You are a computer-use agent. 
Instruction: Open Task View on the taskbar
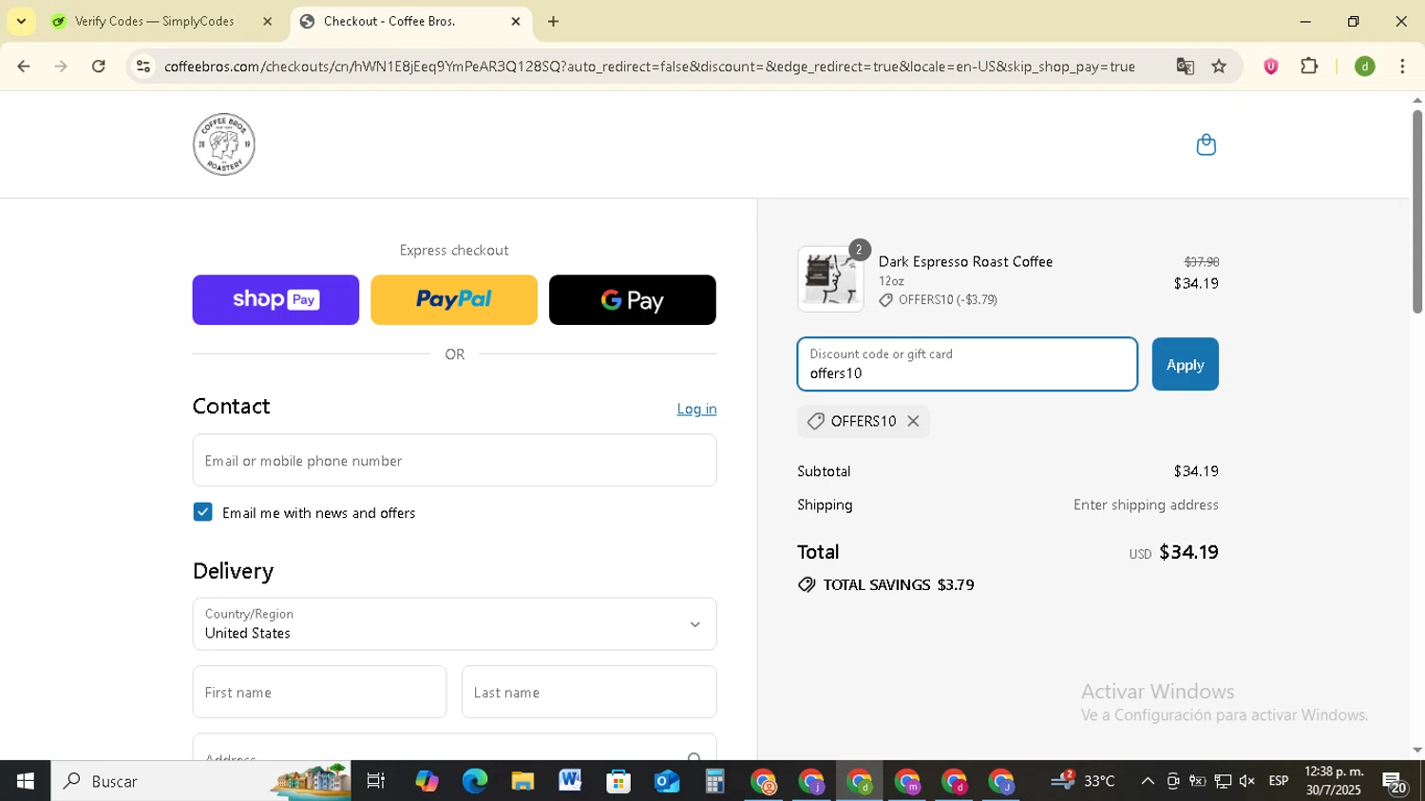(376, 781)
